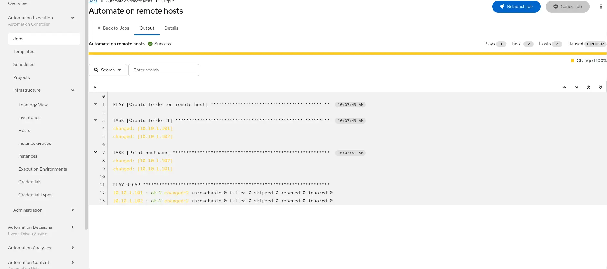The height and width of the screenshot is (269, 607).
Task: Click the green Success status icon
Action: (x=150, y=44)
